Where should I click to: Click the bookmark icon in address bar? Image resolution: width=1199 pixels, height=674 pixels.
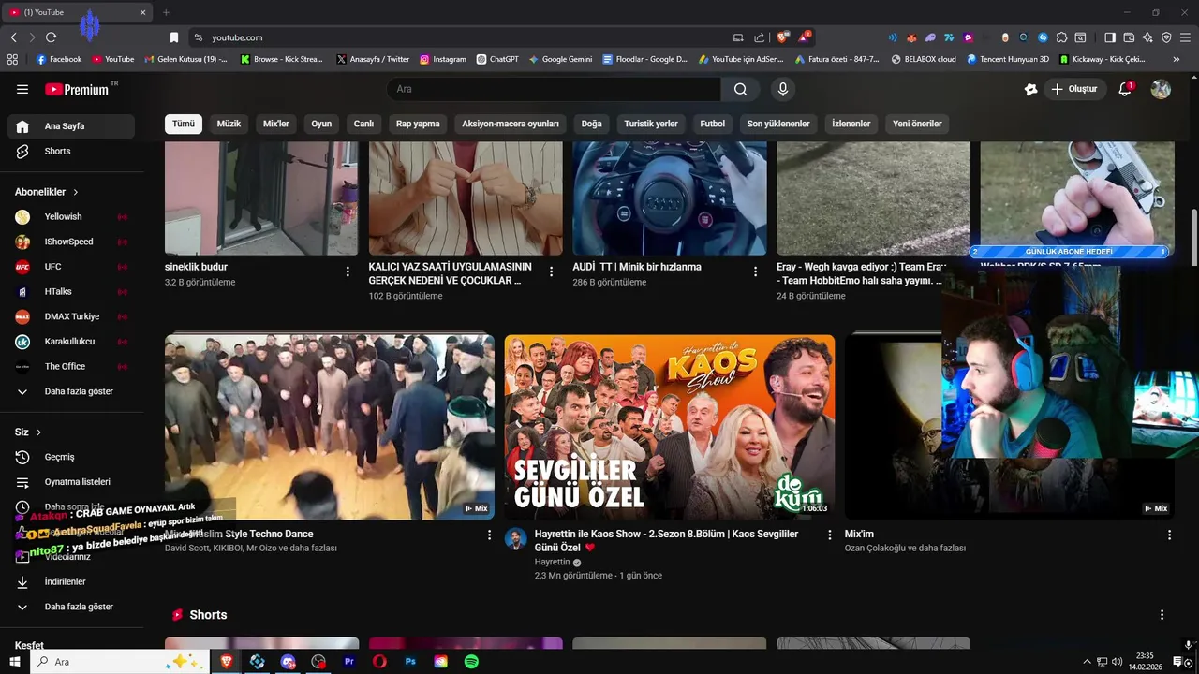tap(174, 37)
